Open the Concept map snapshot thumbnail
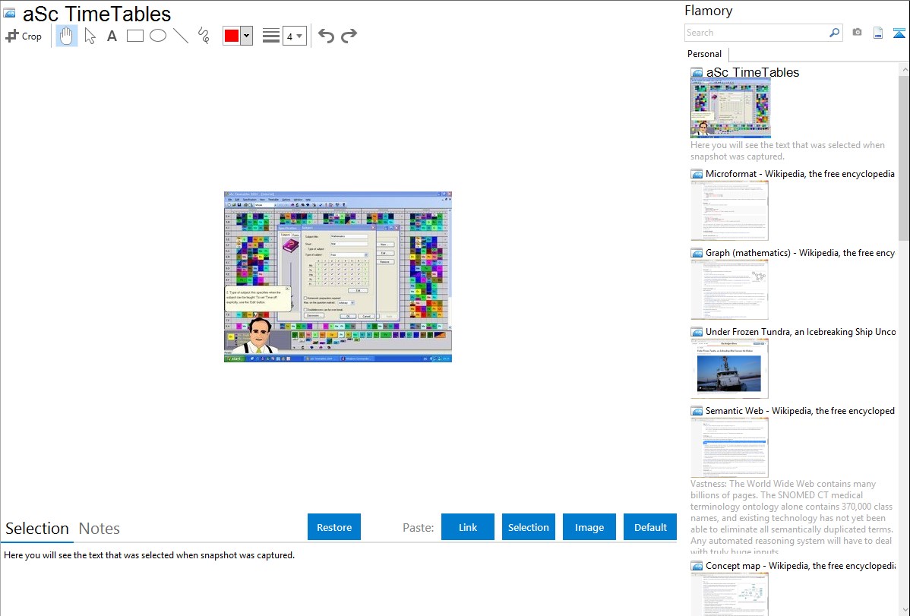This screenshot has height=616, width=910. (x=729, y=594)
